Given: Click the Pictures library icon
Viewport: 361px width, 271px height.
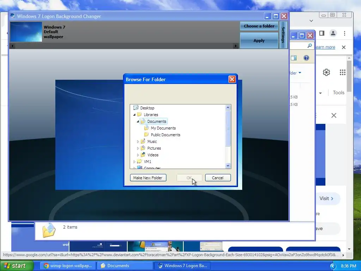Looking at the screenshot, I should pyautogui.click(x=143, y=148).
